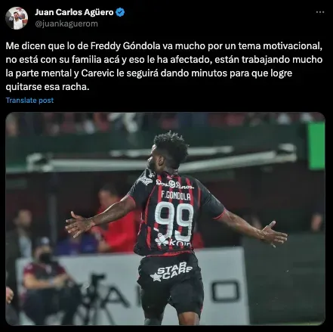Click the F.GONDOLA name on the shirt
Viewport: 333px width, 332px height.
pyautogui.click(x=176, y=196)
